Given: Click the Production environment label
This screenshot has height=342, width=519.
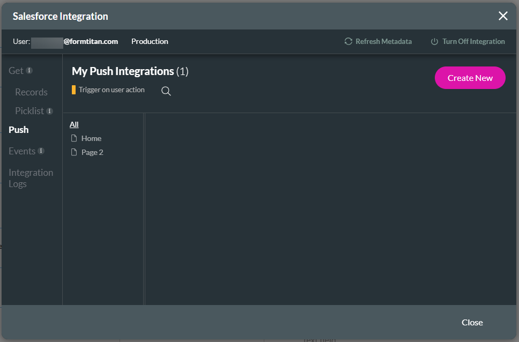Looking at the screenshot, I should click(x=150, y=41).
